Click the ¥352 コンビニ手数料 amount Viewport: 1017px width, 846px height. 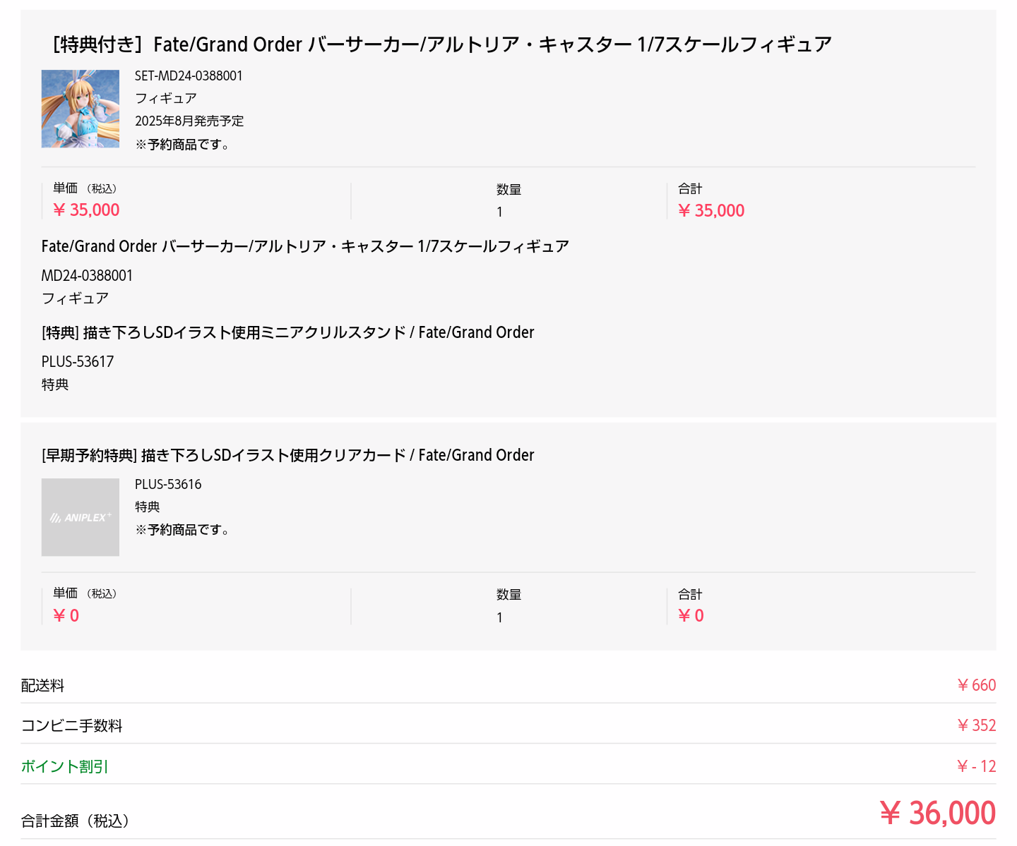(x=976, y=725)
